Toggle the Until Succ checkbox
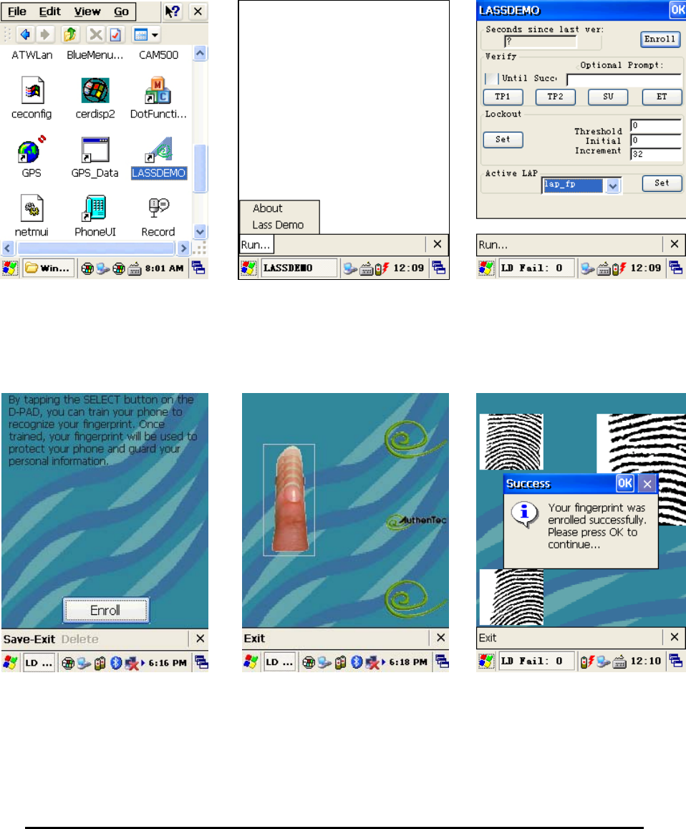Image resolution: width=686 pixels, height=829 pixels. [x=491, y=78]
